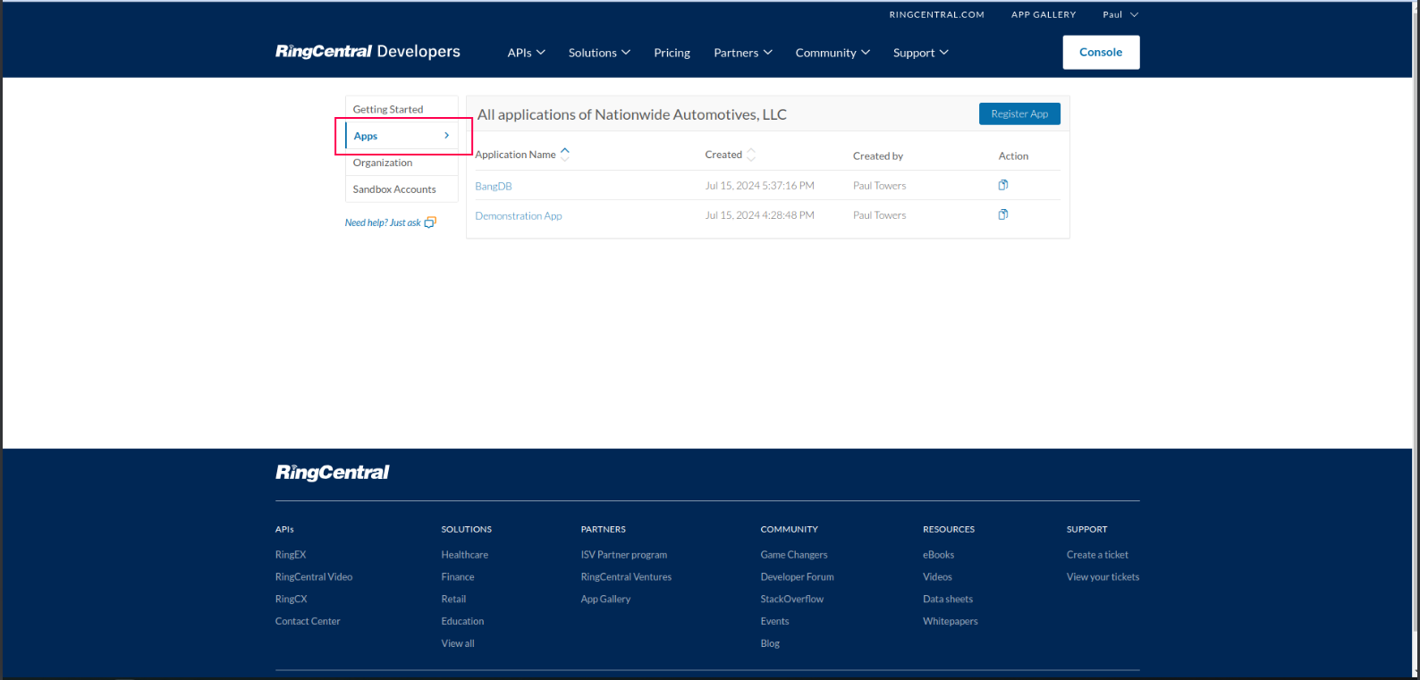Open the Partners dropdown menu
This screenshot has width=1420, height=680.
tap(743, 53)
